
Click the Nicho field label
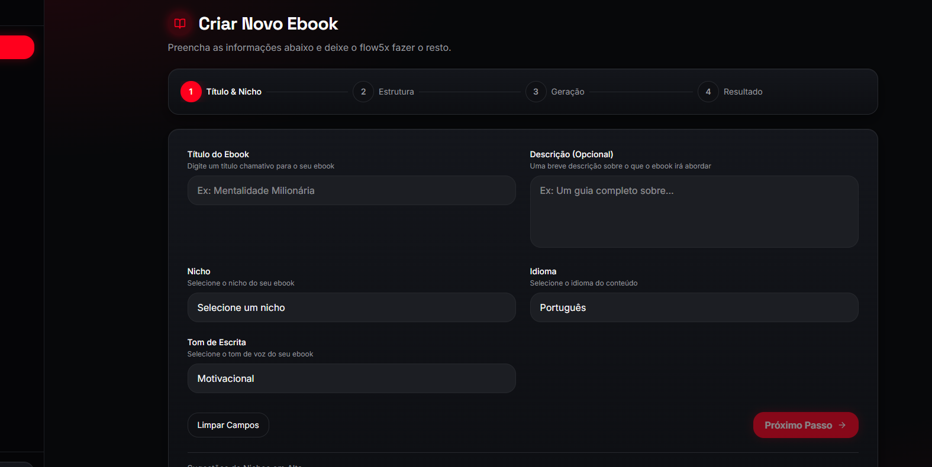[x=199, y=271]
